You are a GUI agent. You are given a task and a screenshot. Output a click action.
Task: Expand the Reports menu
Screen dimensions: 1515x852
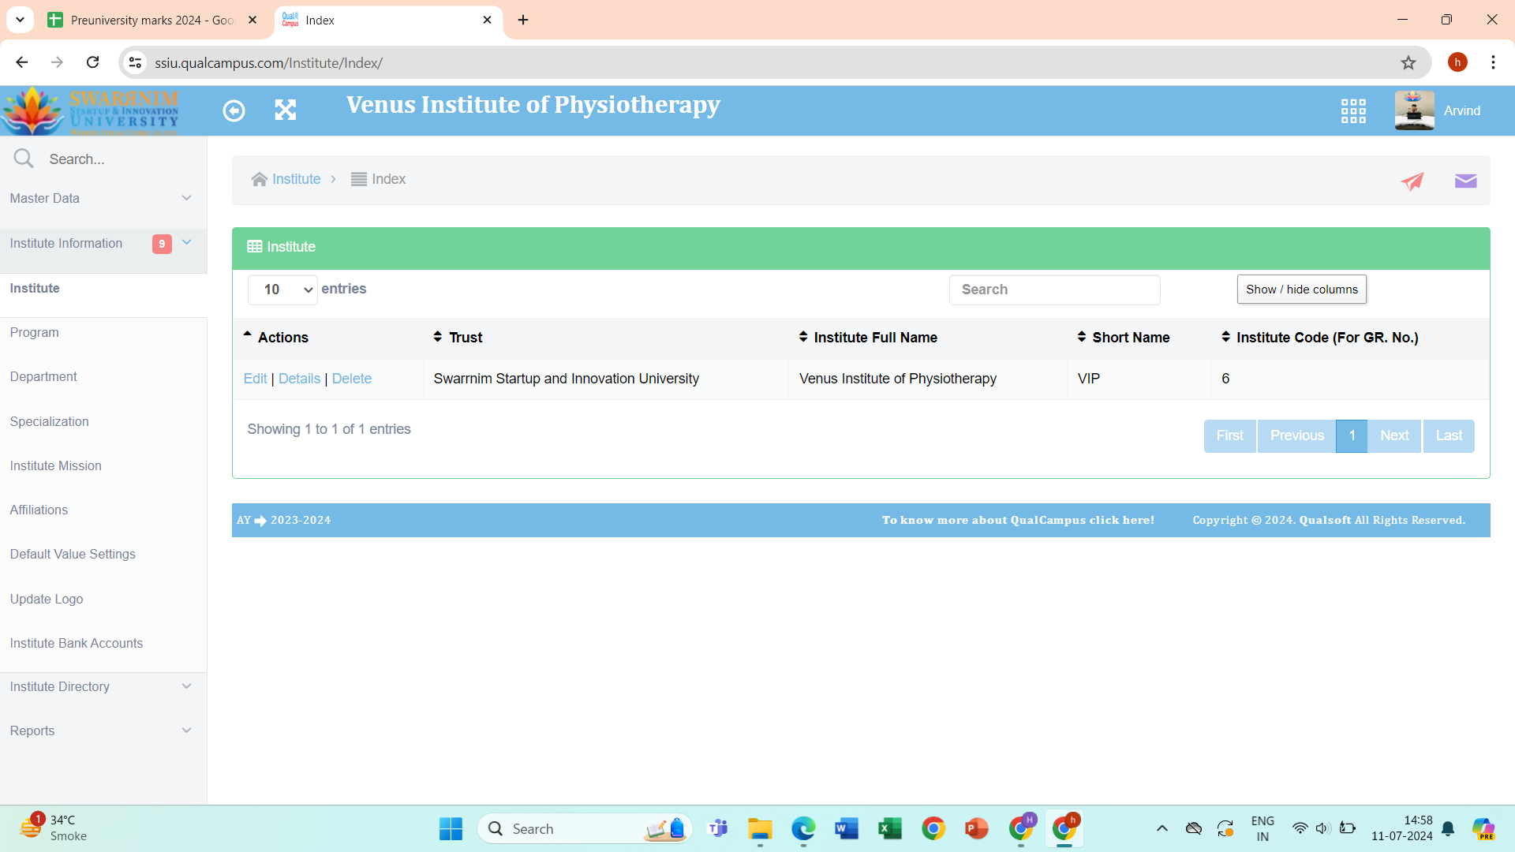103,731
